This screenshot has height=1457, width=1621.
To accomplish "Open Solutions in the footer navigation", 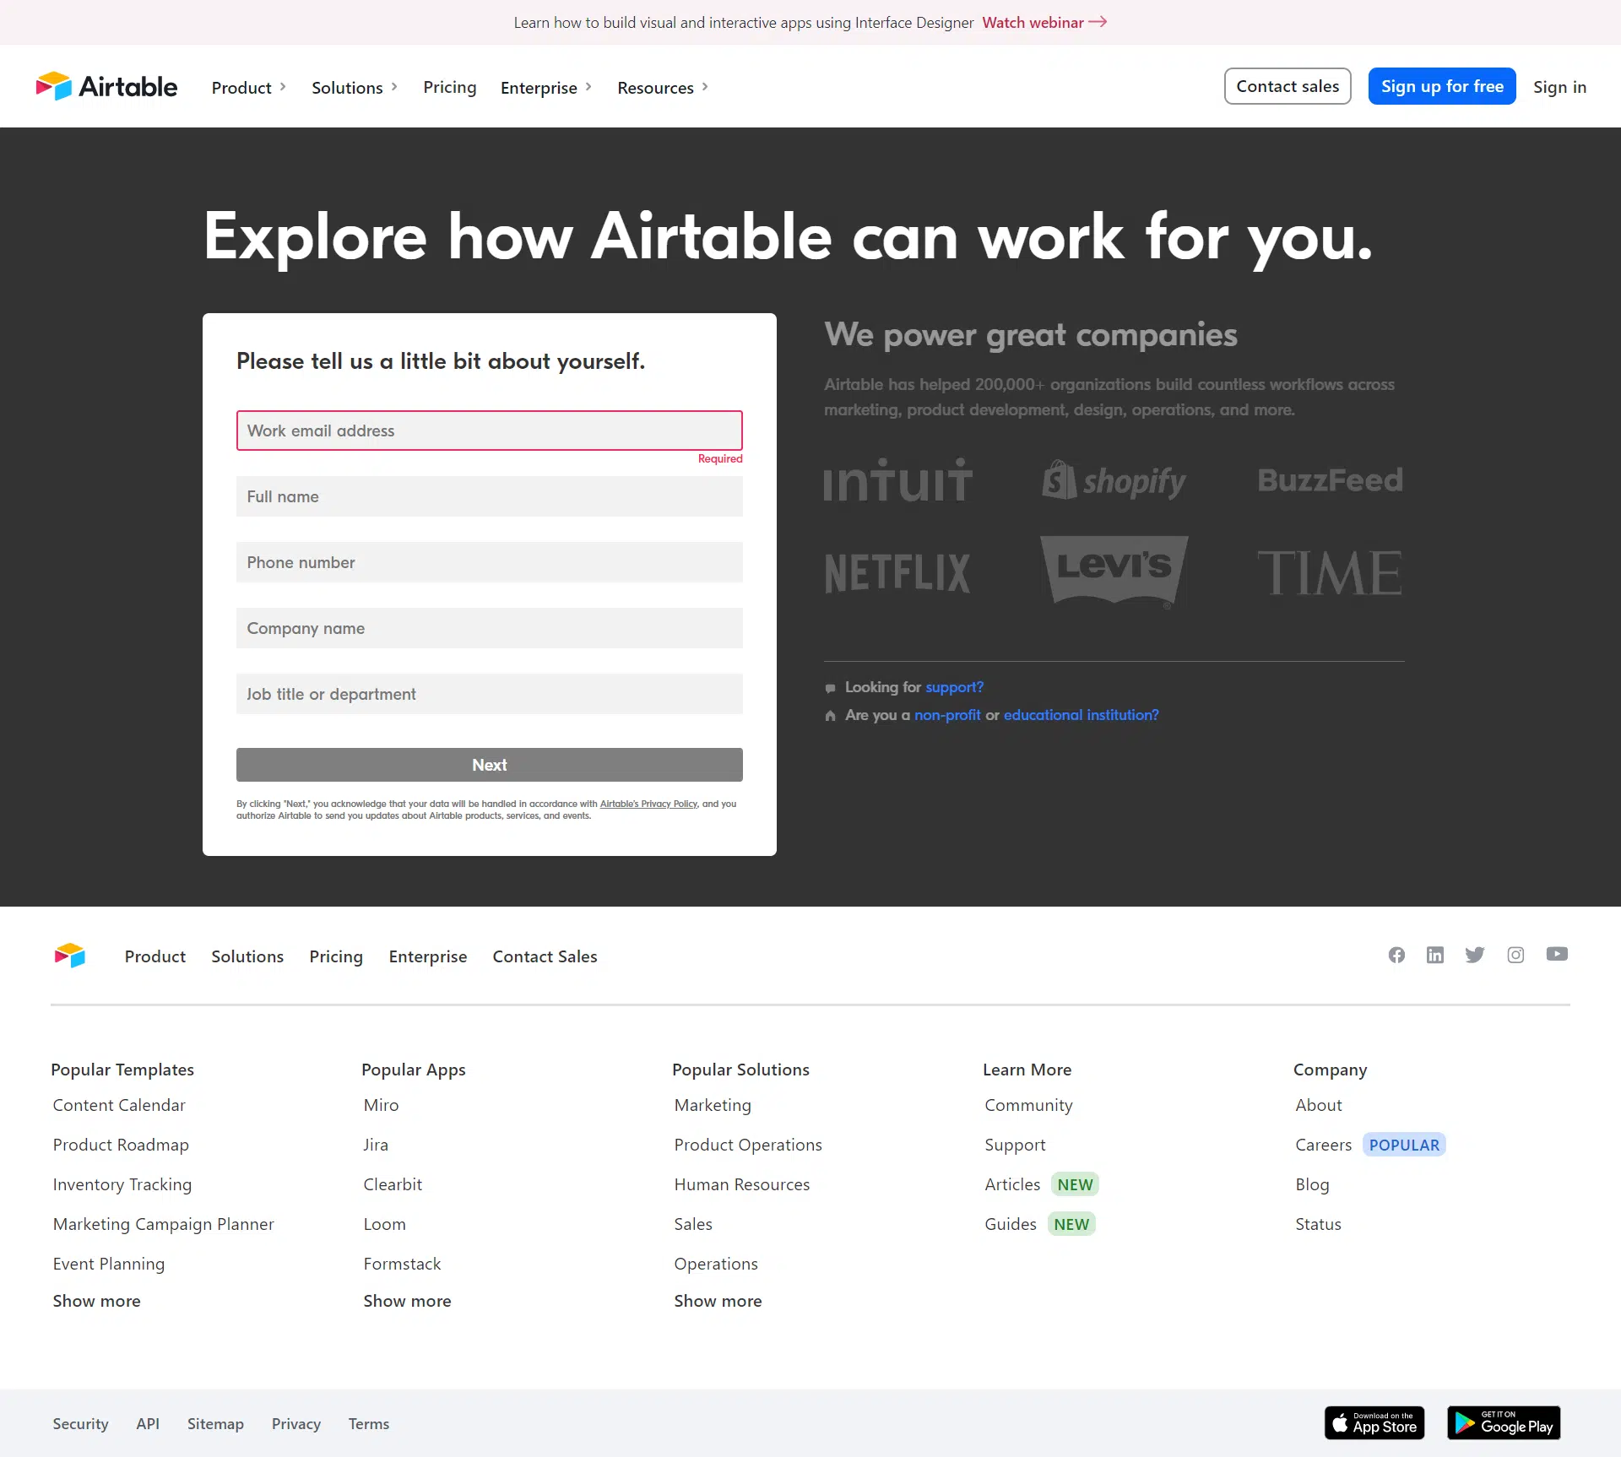I will [x=247, y=956].
